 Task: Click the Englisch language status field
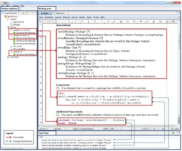point(83,129)
